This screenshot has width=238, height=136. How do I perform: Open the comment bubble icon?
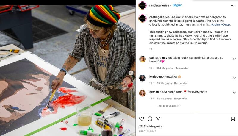150,119
